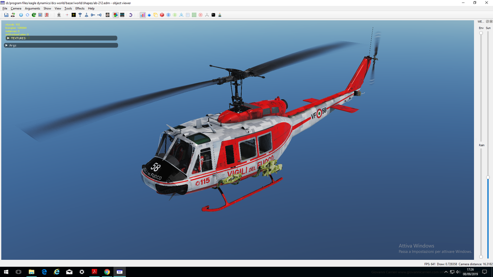Click the pilot figure toolbar icon
The image size is (493, 277).
pyautogui.click(x=13, y=15)
